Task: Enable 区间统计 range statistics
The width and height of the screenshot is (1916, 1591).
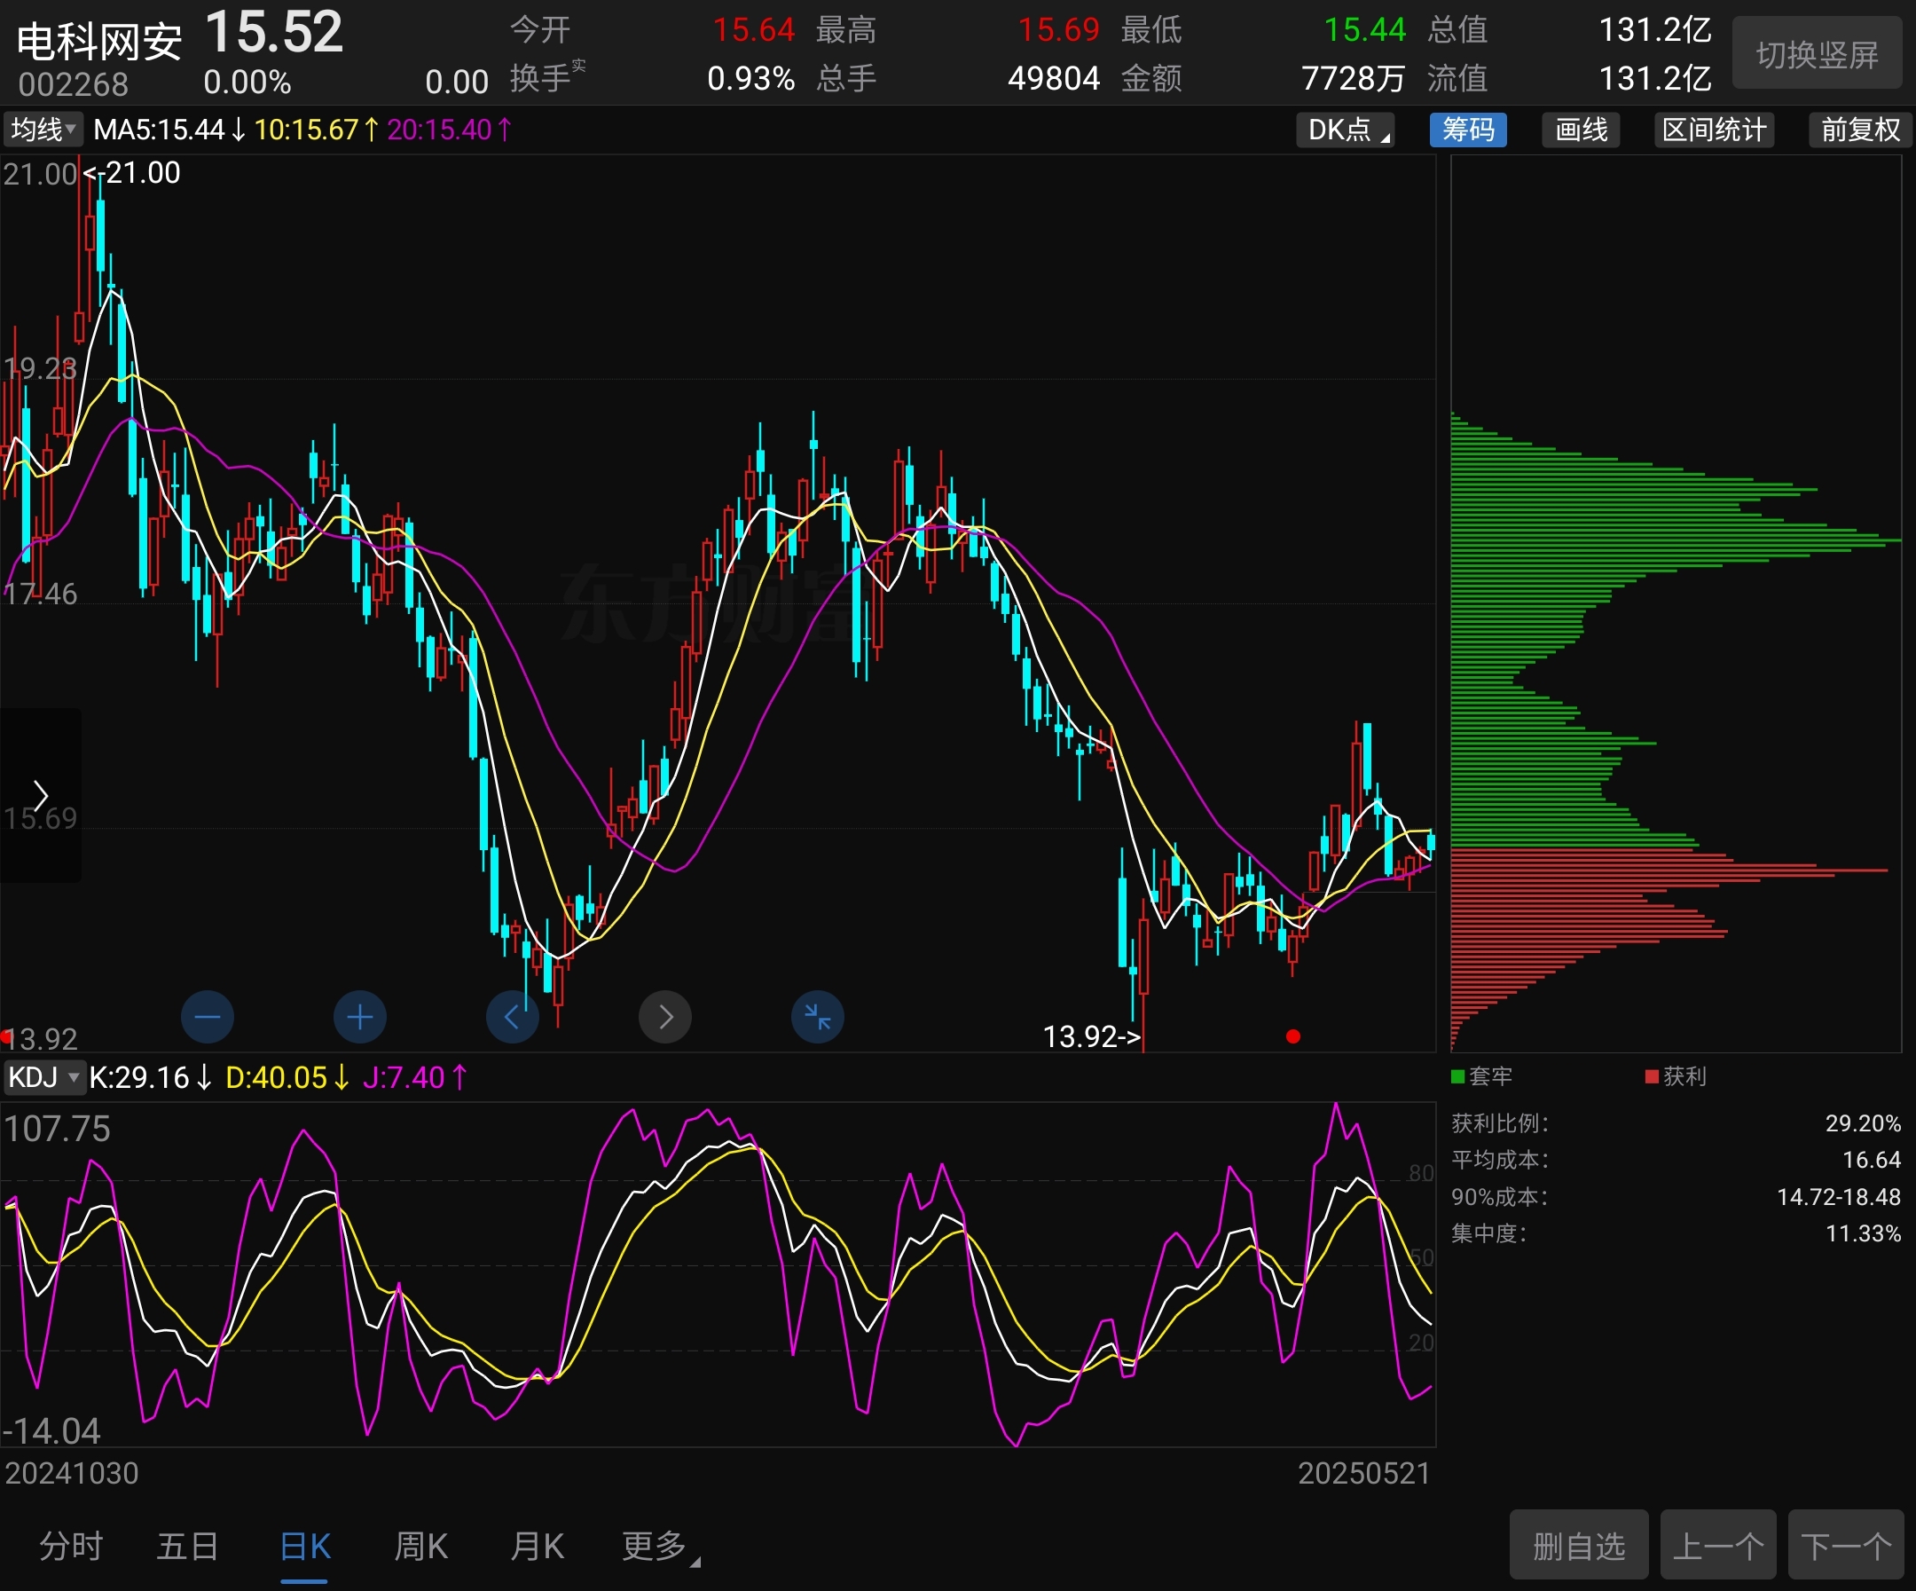Action: click(1715, 130)
